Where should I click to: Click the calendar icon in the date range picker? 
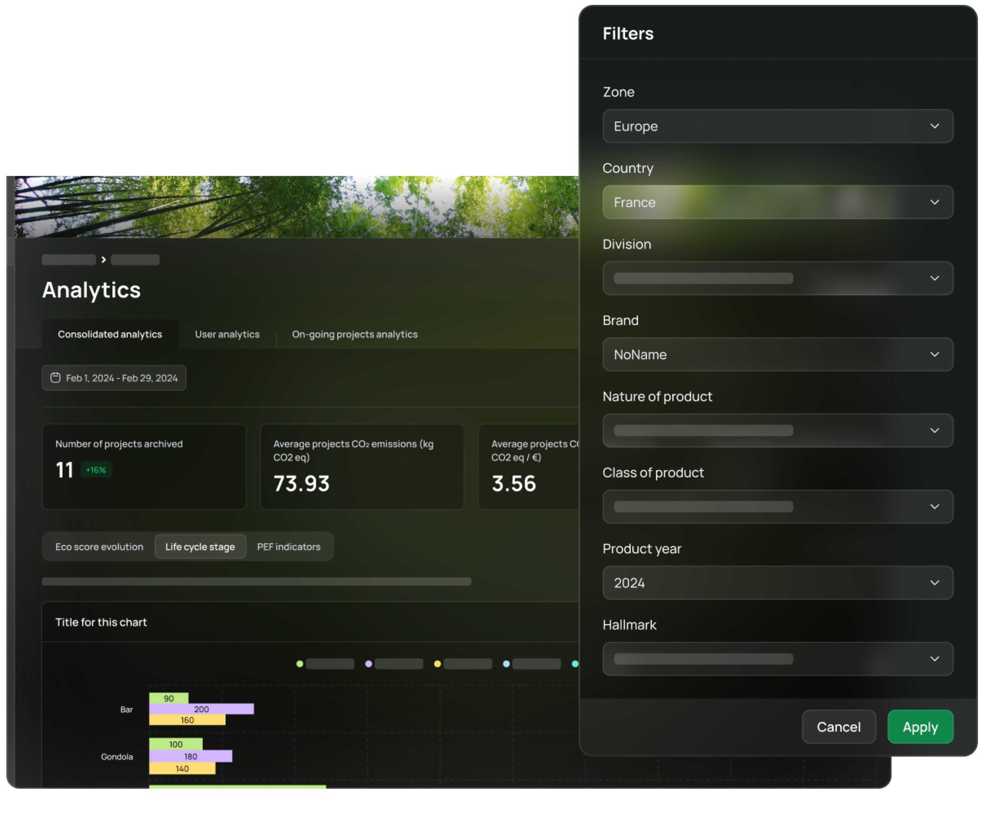point(56,378)
